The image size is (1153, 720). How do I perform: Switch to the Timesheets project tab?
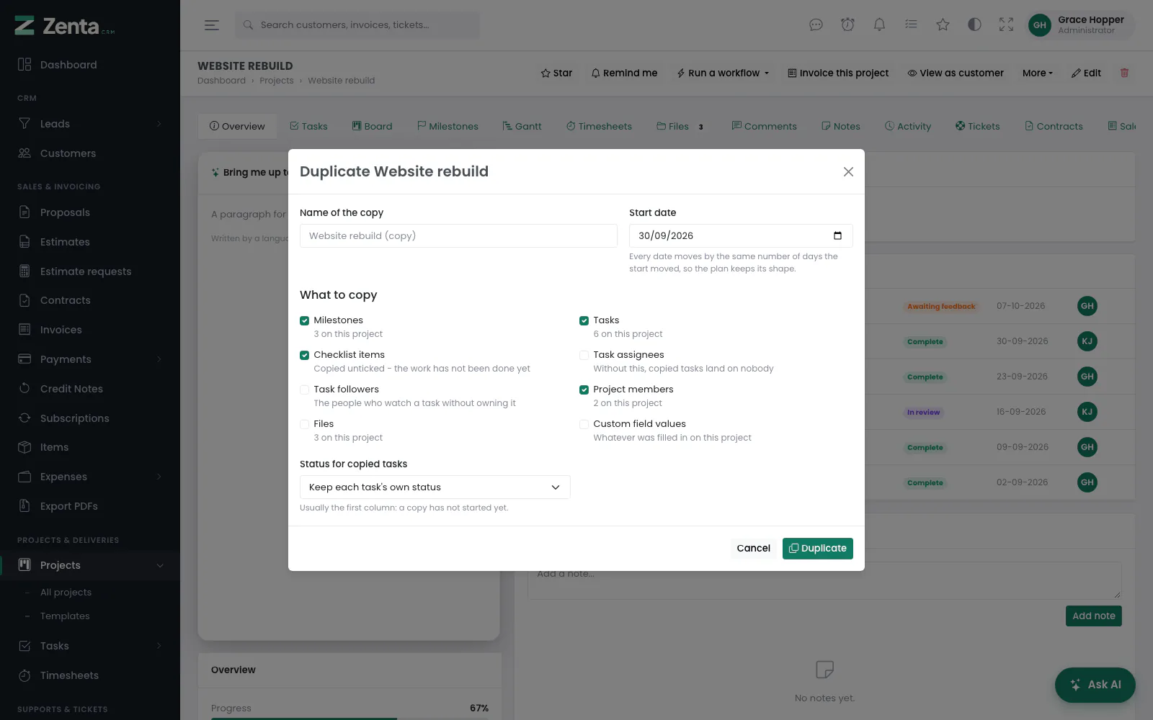point(599,126)
